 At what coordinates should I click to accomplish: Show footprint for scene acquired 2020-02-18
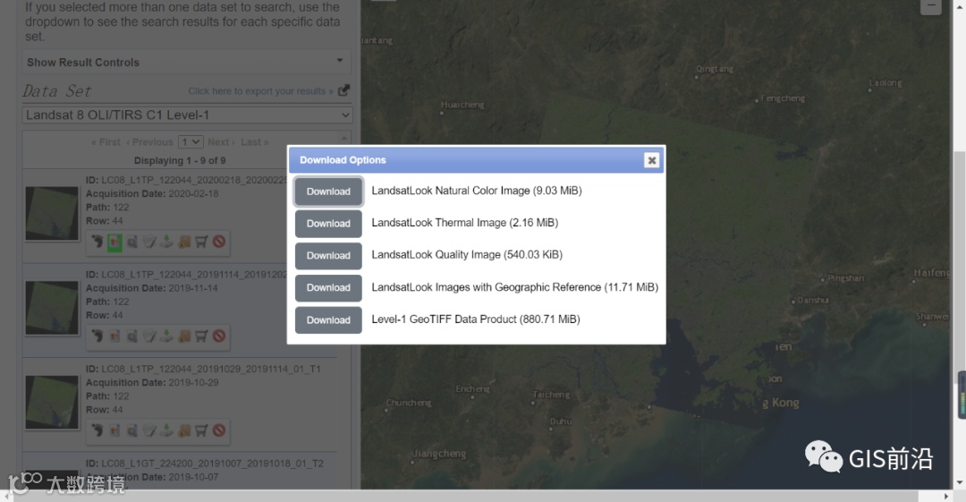coord(97,242)
